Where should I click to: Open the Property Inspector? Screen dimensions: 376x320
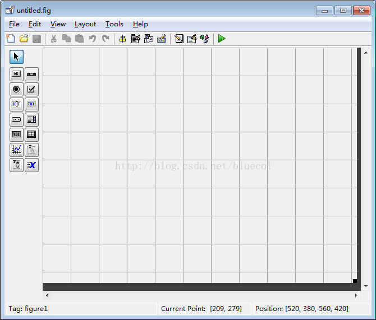(x=192, y=39)
